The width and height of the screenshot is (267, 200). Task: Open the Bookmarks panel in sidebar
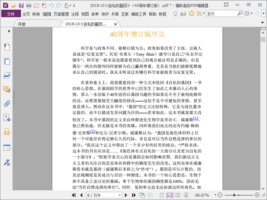[x=7, y=47]
